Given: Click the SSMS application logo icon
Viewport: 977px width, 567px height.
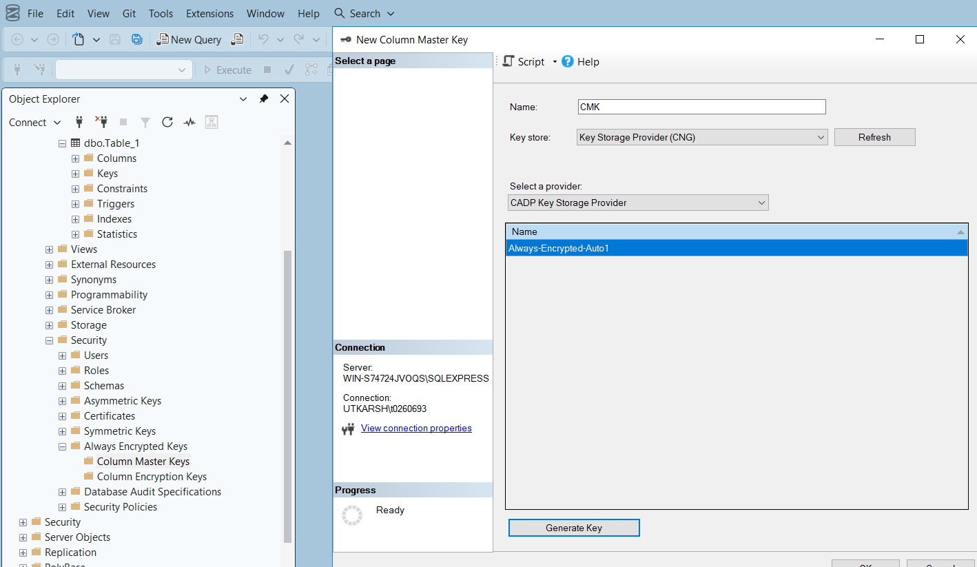Looking at the screenshot, I should [12, 13].
